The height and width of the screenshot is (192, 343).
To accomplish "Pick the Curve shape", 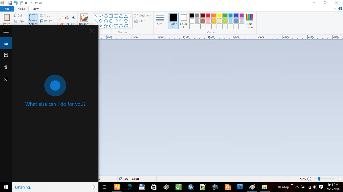I will pos(101,16).
